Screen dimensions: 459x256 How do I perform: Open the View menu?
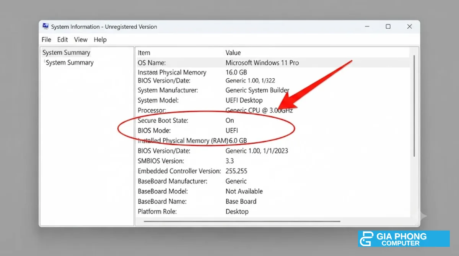pyautogui.click(x=81, y=39)
